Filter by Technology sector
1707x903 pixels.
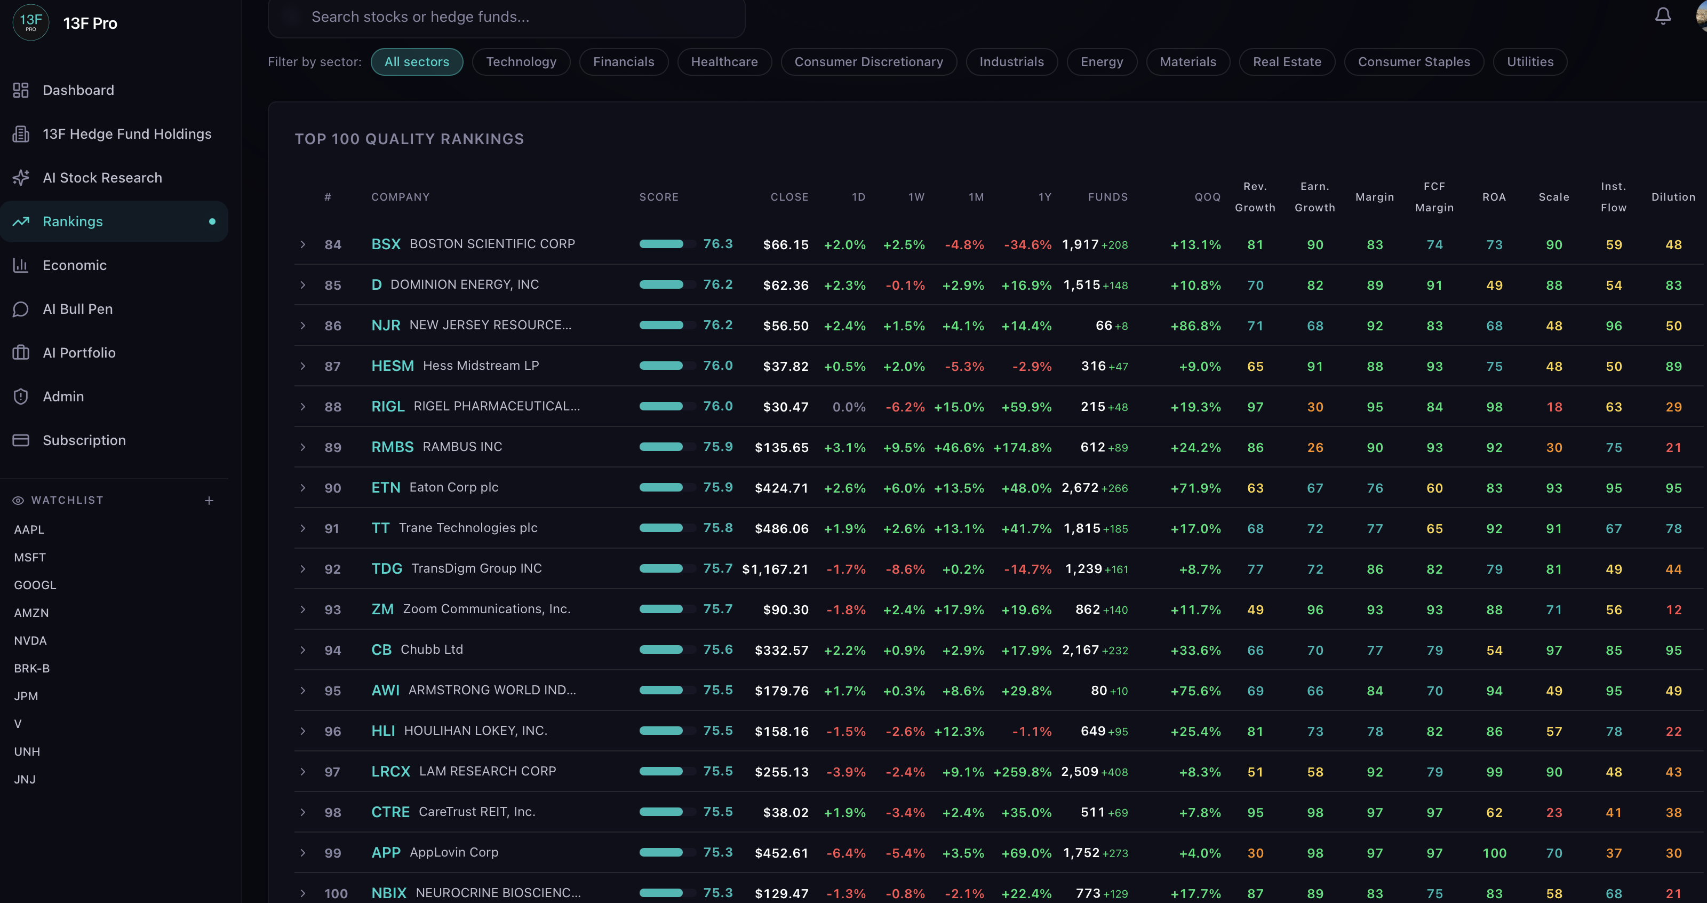click(x=522, y=62)
